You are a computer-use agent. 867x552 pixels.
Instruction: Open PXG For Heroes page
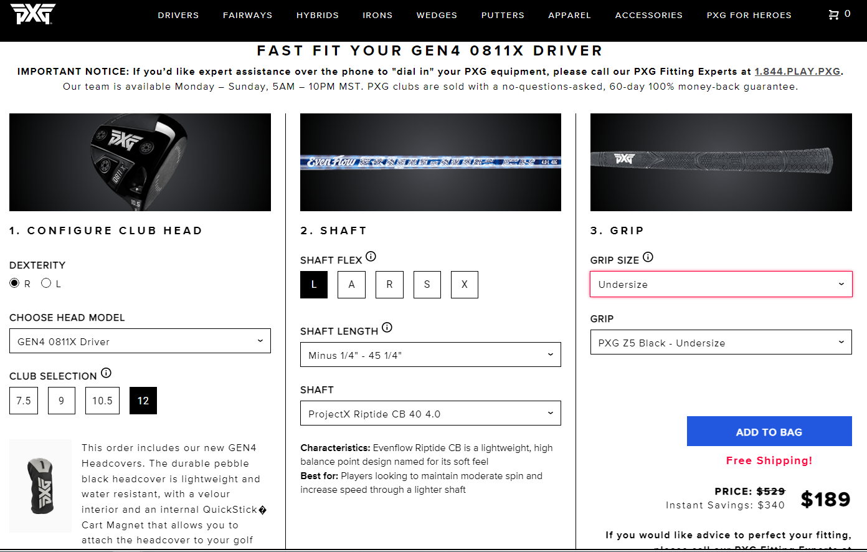coord(749,15)
